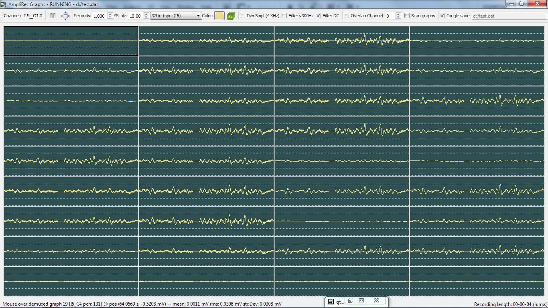This screenshot has height=308, width=548.
Task: Open the green stacked graphs icon
Action: pos(231,16)
